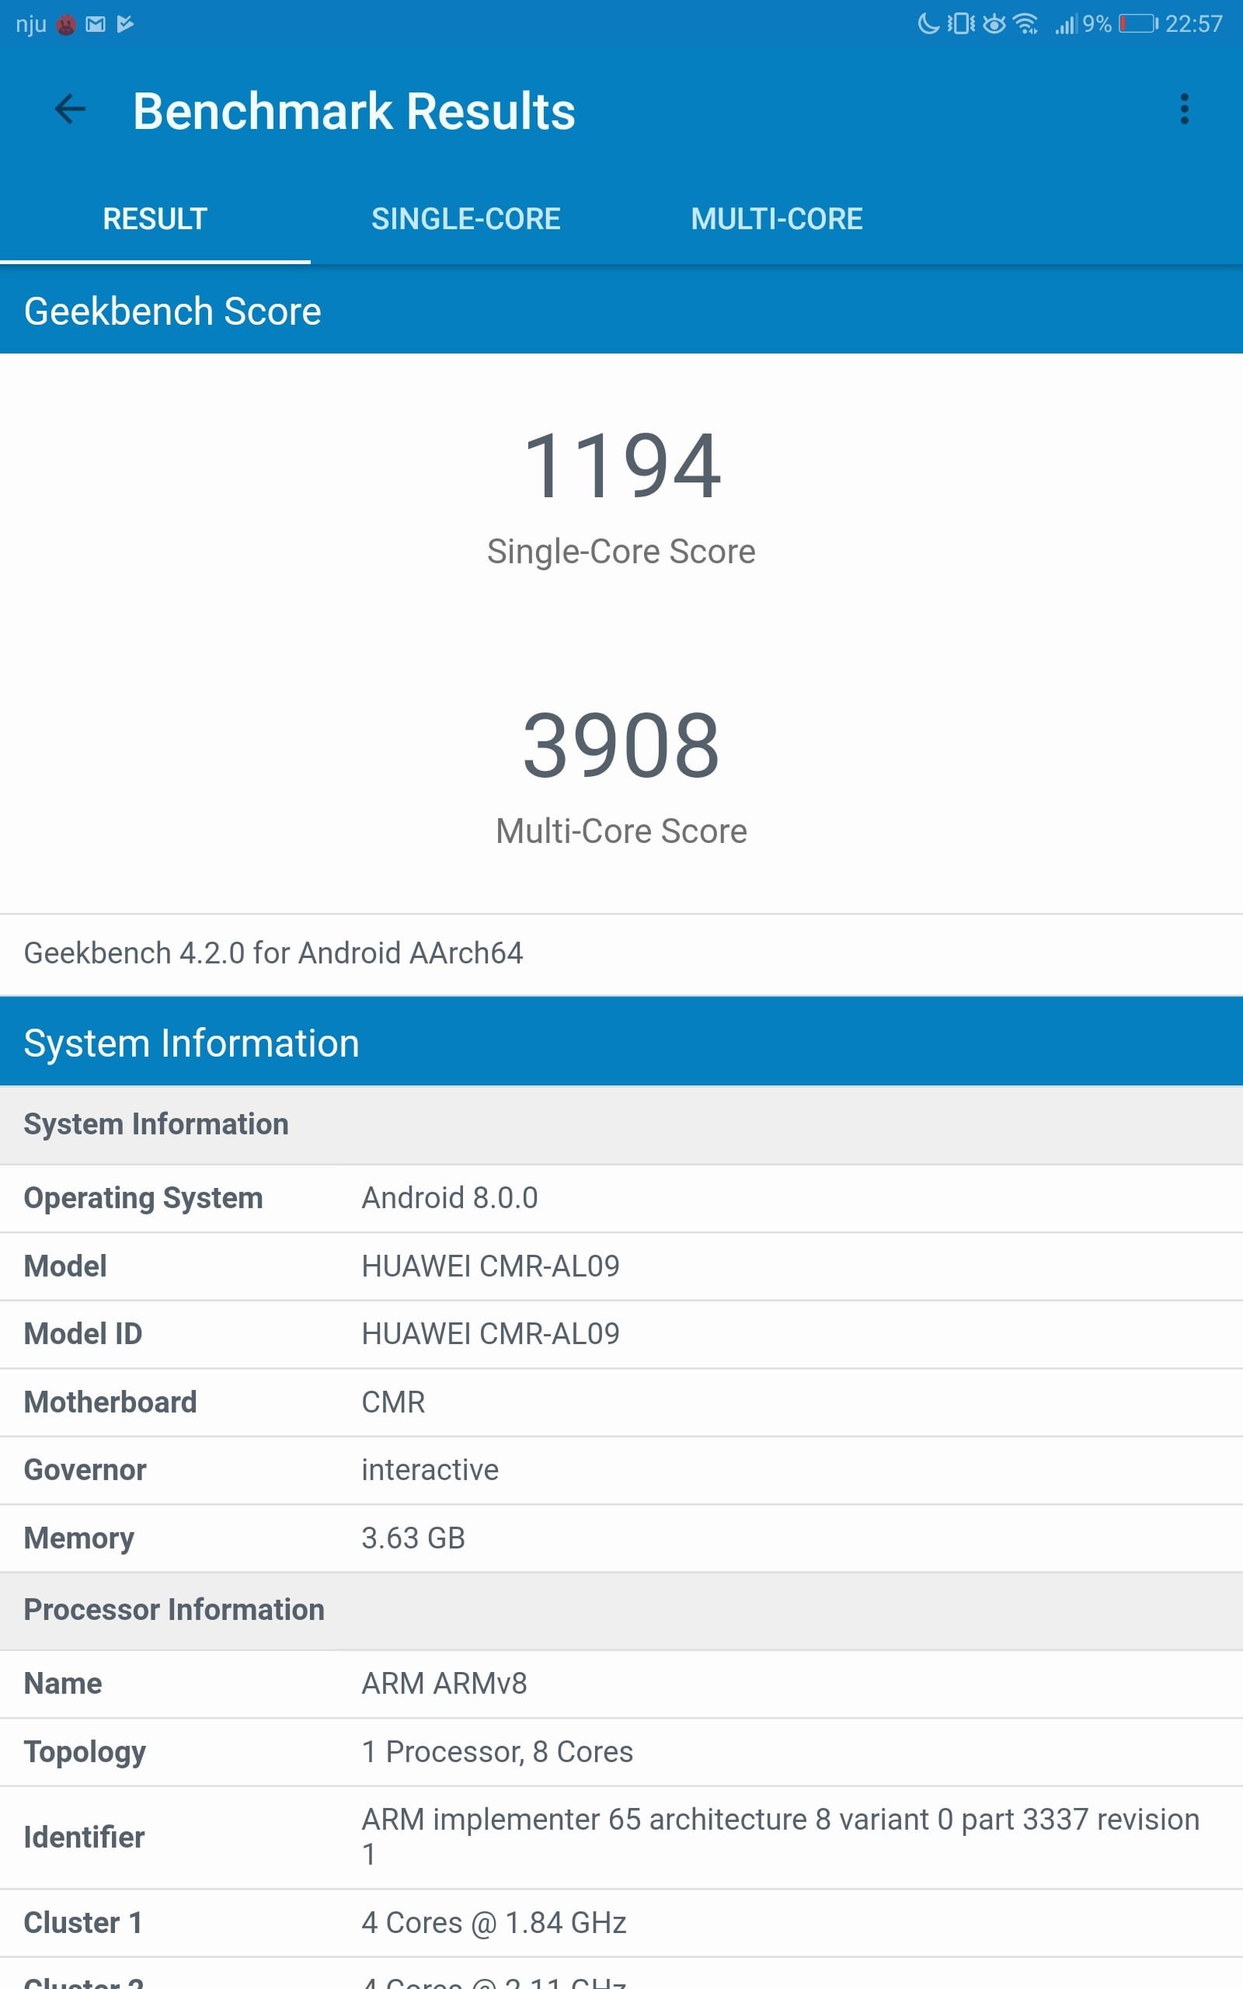Tap the Identifier value 'ARM implementer 65...'
The image size is (1243, 1989).
tap(781, 1836)
